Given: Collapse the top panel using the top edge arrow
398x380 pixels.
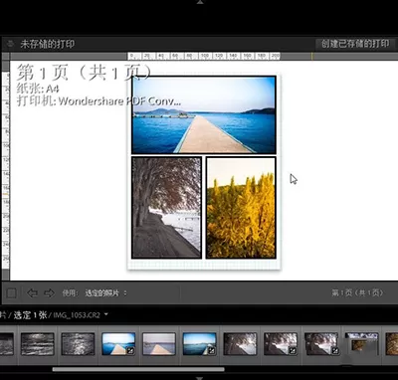Looking at the screenshot, I should (200, 2).
